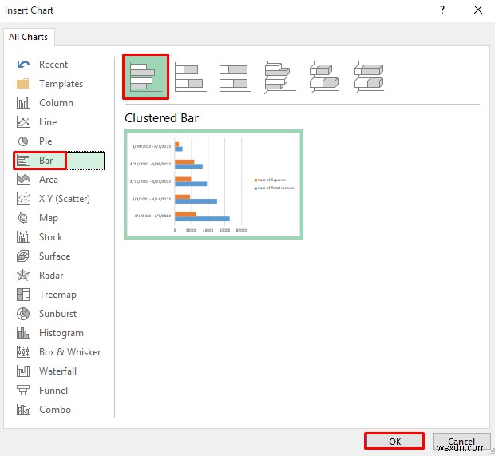
Task: Pick the Histogram category label
Action: click(x=61, y=333)
